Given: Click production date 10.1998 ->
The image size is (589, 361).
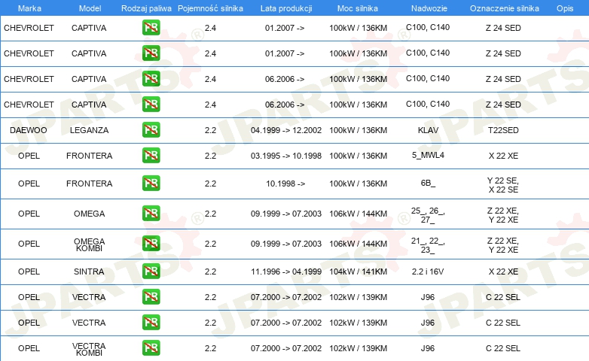Looking at the screenshot, I should [x=285, y=184].
